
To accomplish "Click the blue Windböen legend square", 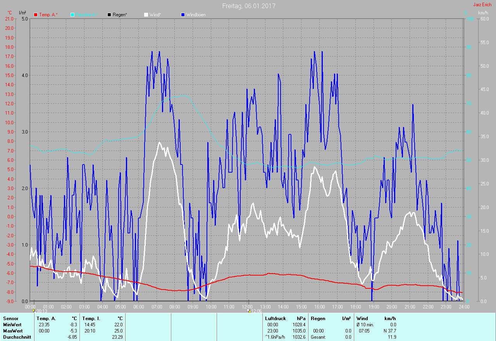I will coord(183,15).
